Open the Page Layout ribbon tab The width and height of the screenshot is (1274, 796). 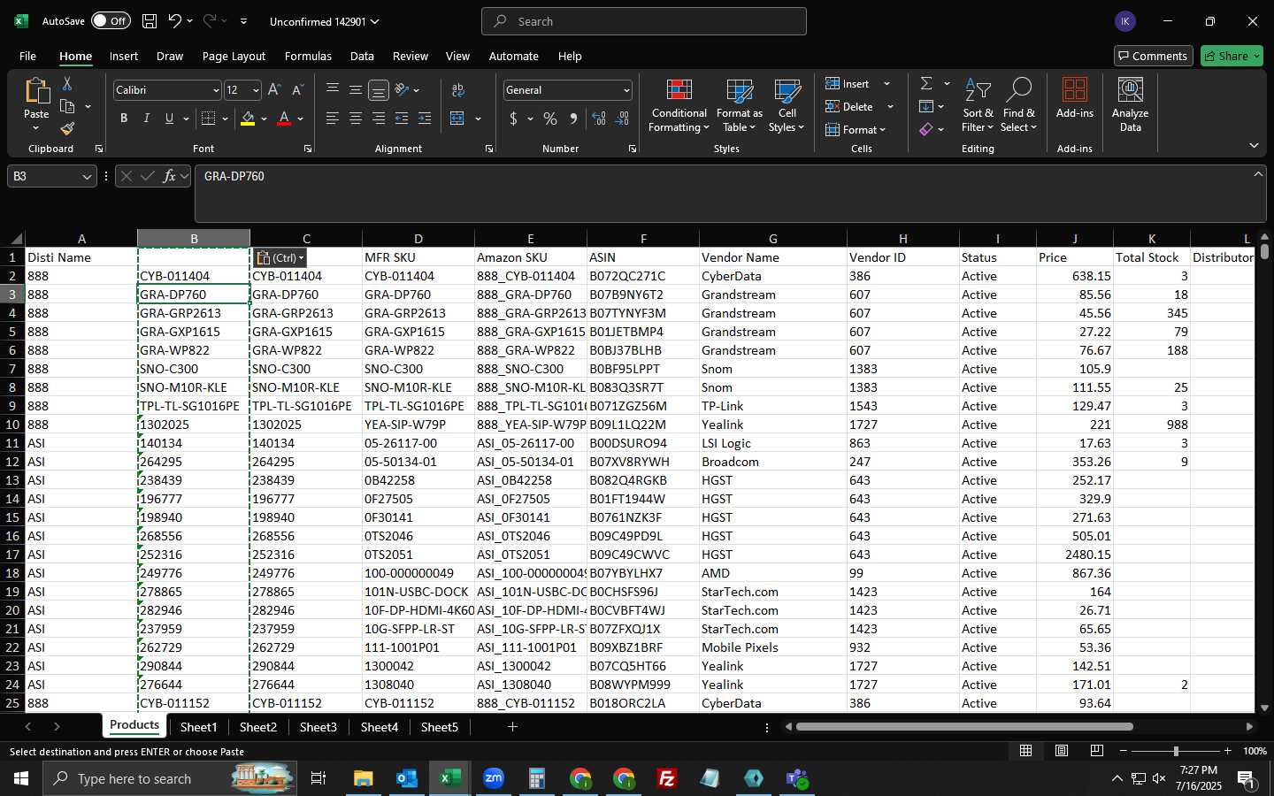(x=234, y=56)
